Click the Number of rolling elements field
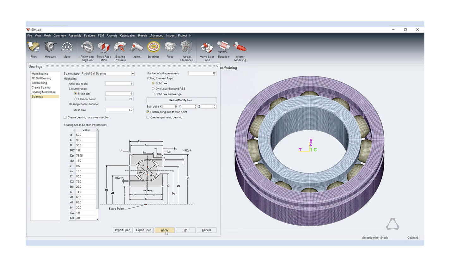450x267 pixels. pyautogui.click(x=202, y=73)
